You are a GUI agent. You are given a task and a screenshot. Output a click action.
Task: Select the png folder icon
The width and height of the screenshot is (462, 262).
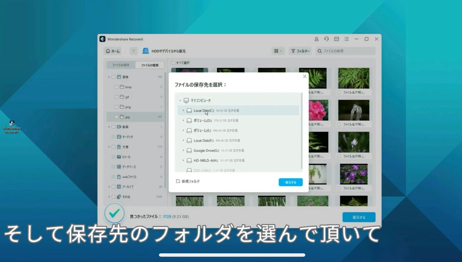122,107
